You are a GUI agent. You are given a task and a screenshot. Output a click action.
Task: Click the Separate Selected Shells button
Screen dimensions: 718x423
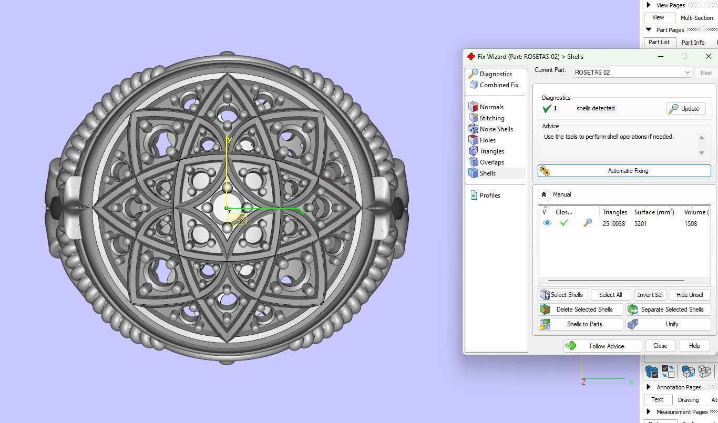[669, 309]
